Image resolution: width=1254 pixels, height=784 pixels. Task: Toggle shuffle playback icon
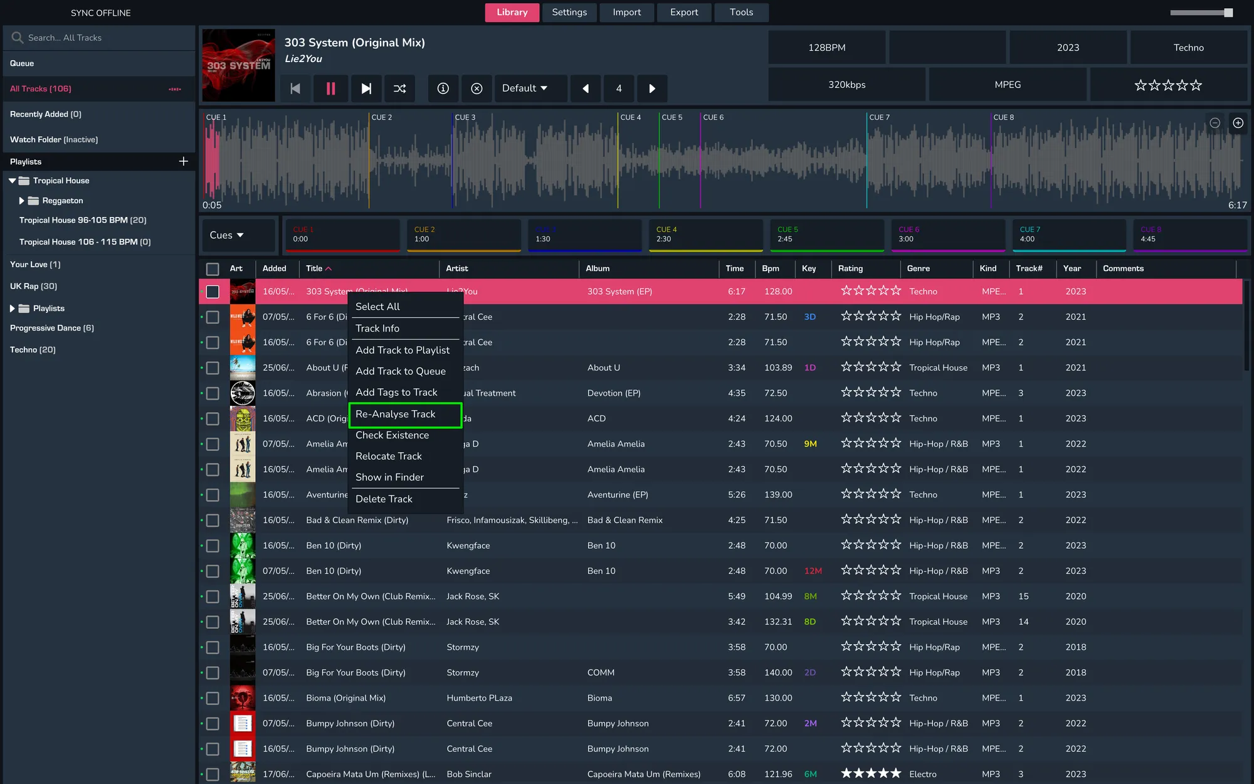pos(399,88)
